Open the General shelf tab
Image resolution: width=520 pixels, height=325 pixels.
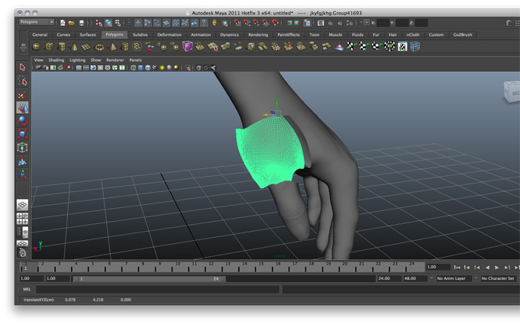tap(40, 34)
